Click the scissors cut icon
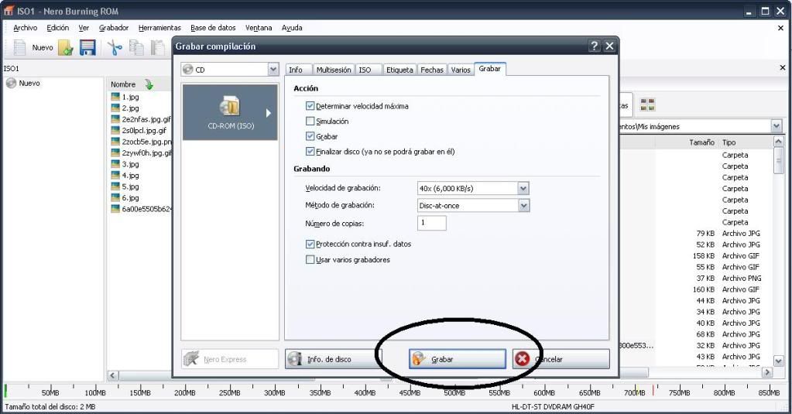 tap(115, 48)
